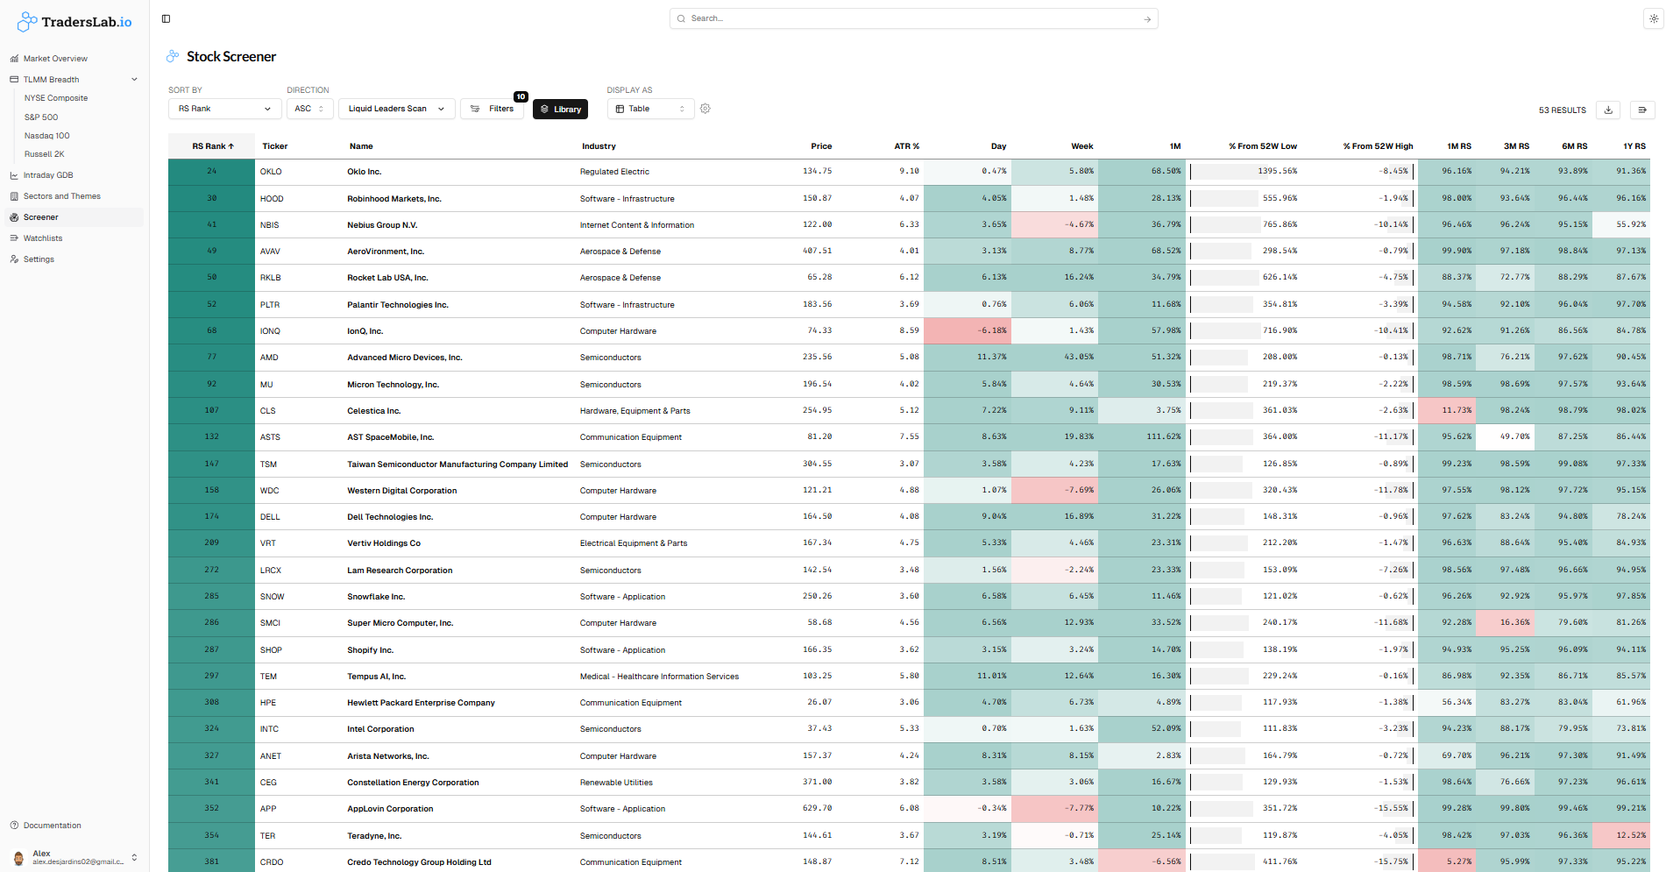
Task: Open the ASC direction dropdown
Action: [310, 109]
